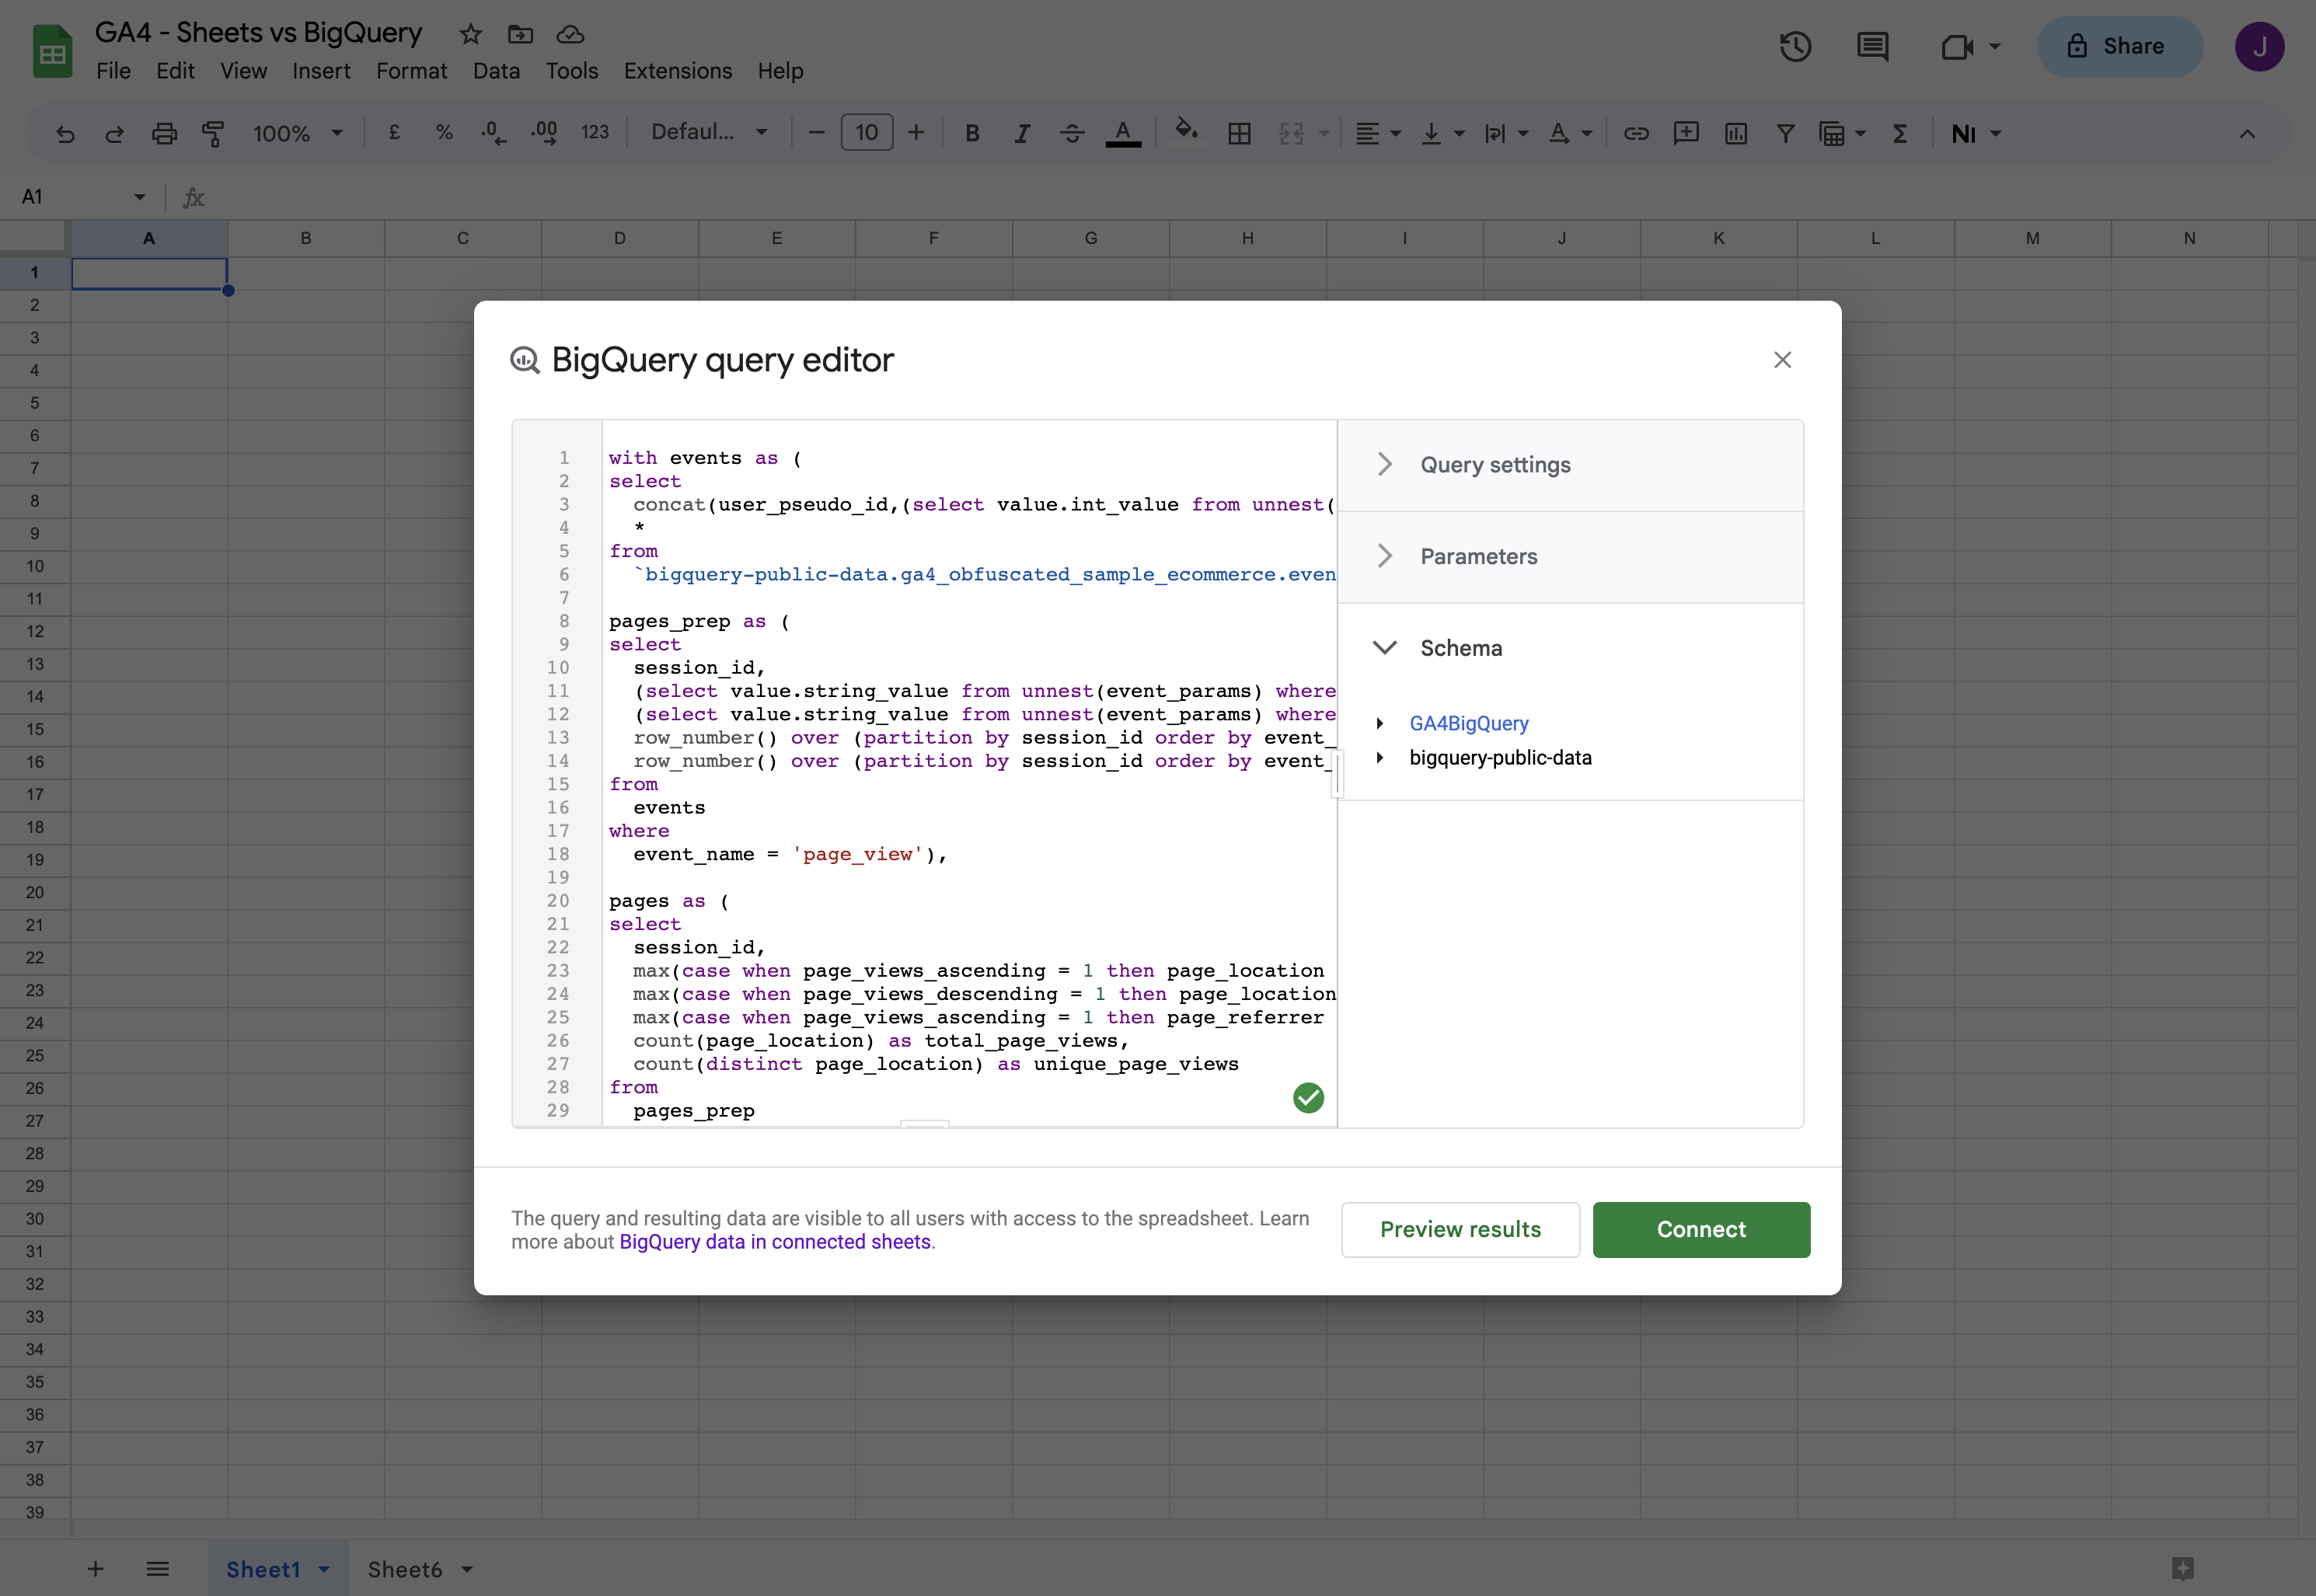Switch to the Sheet6 tab

[405, 1569]
